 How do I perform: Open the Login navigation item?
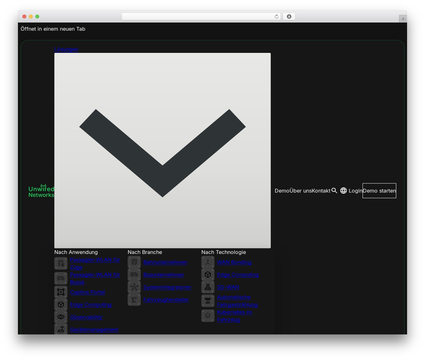click(355, 191)
